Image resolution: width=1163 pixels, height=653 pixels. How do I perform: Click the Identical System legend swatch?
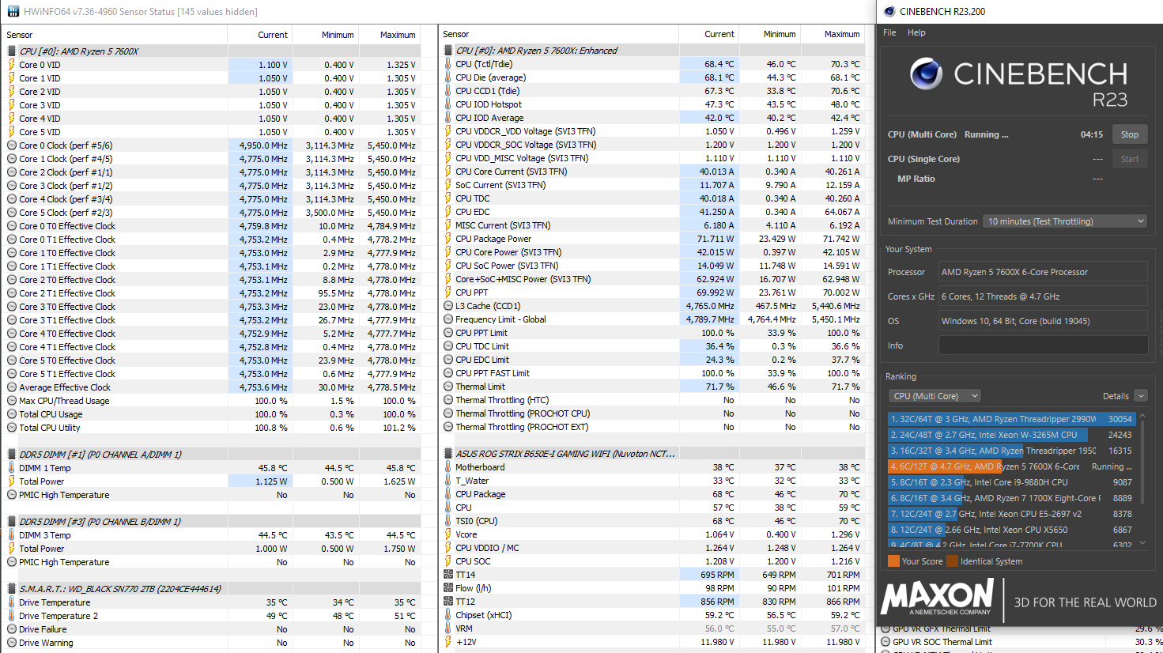pyautogui.click(x=952, y=561)
